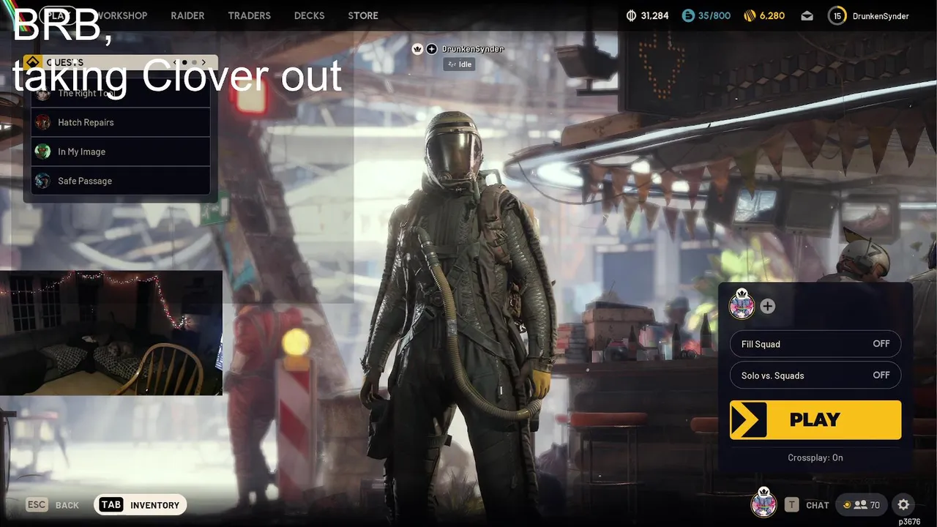Open Chat with the T button
Screen dimensions: 937x527
[807, 505]
